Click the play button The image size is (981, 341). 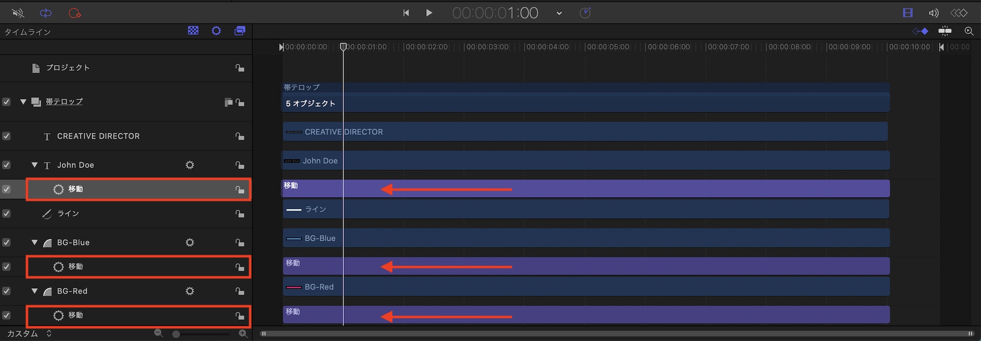tap(429, 13)
